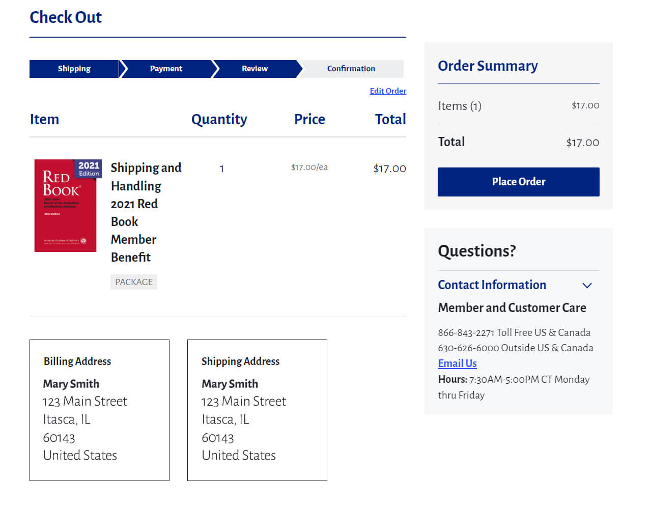Select the Review step
Screen dimensions: 651x508
254,69
